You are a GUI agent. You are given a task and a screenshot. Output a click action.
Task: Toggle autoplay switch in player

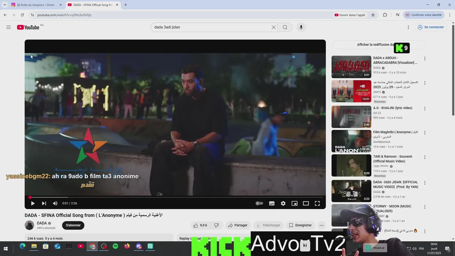[x=259, y=203]
